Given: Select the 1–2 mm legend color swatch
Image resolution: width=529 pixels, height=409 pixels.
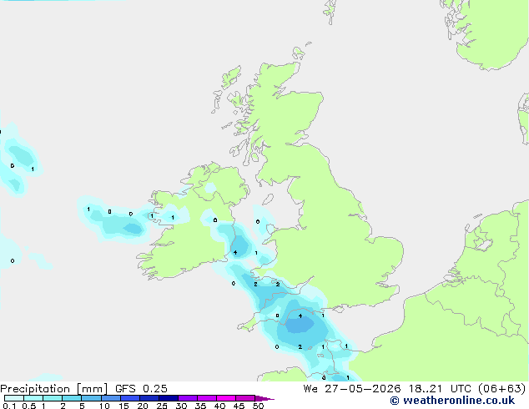Looking at the screenshot, I should [x=53, y=398].
